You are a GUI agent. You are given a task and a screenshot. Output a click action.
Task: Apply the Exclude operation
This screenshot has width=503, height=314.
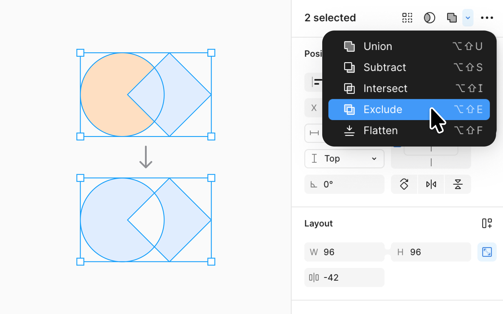pyautogui.click(x=383, y=110)
